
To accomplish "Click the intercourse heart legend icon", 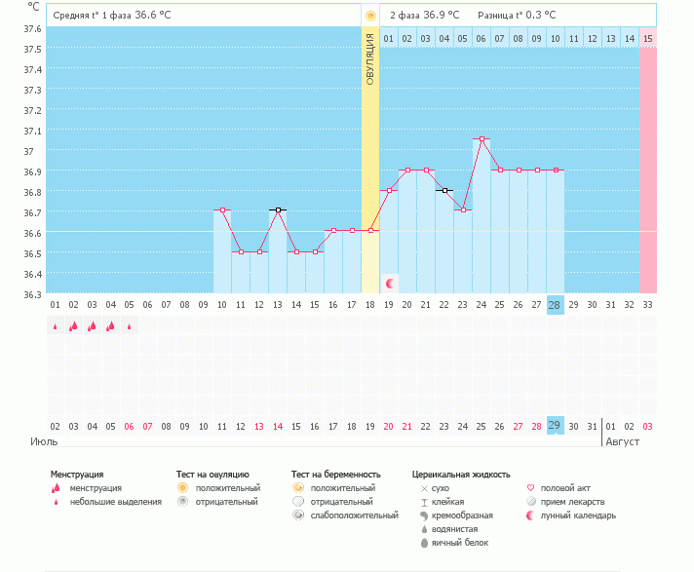I will pos(530,488).
